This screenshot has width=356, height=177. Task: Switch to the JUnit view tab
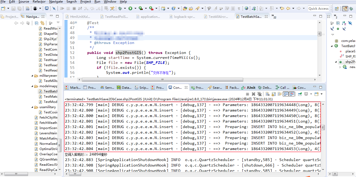pos(248,87)
